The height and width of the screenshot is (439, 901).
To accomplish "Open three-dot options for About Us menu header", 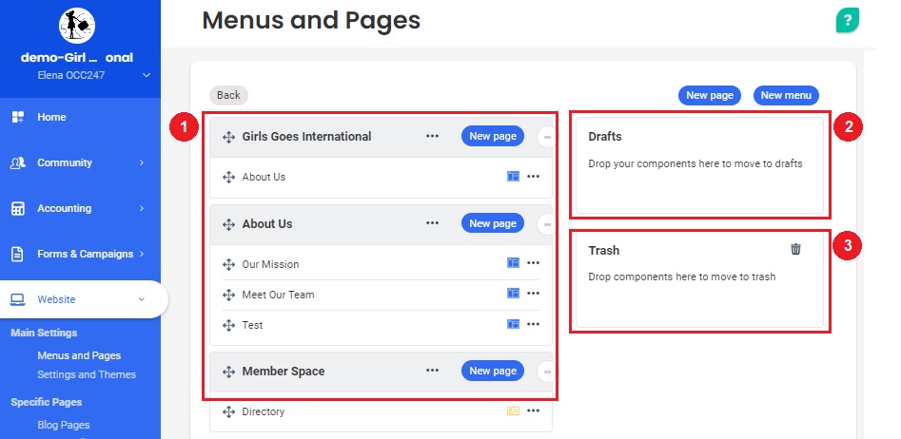I will (433, 223).
